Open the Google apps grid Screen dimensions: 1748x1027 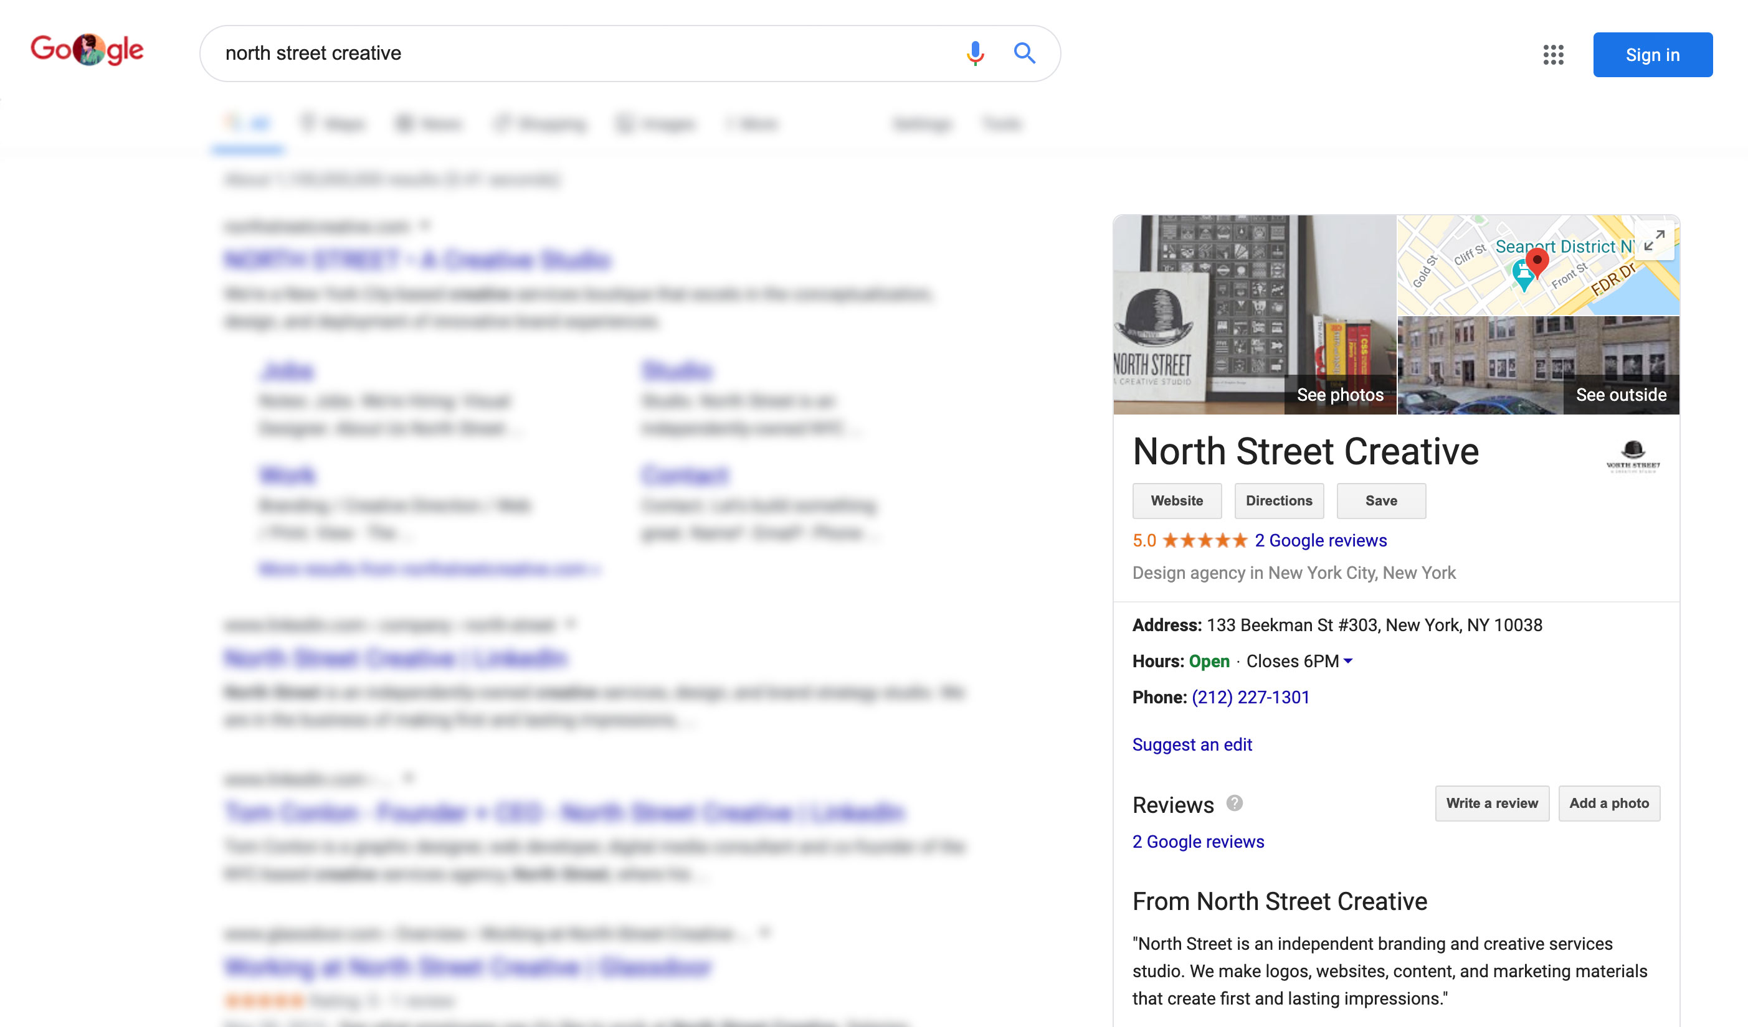click(x=1553, y=55)
